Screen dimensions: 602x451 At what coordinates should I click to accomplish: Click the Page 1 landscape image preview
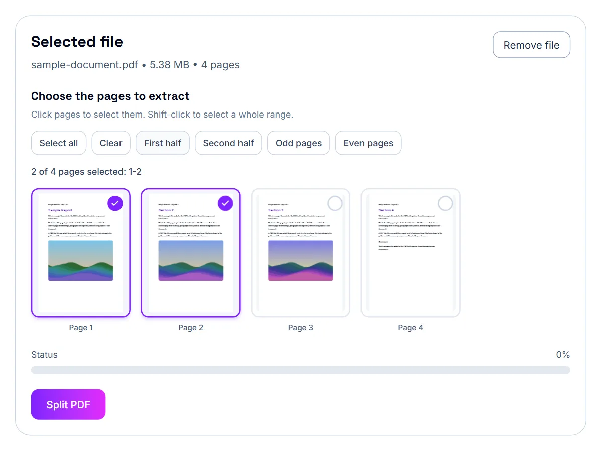(81, 261)
